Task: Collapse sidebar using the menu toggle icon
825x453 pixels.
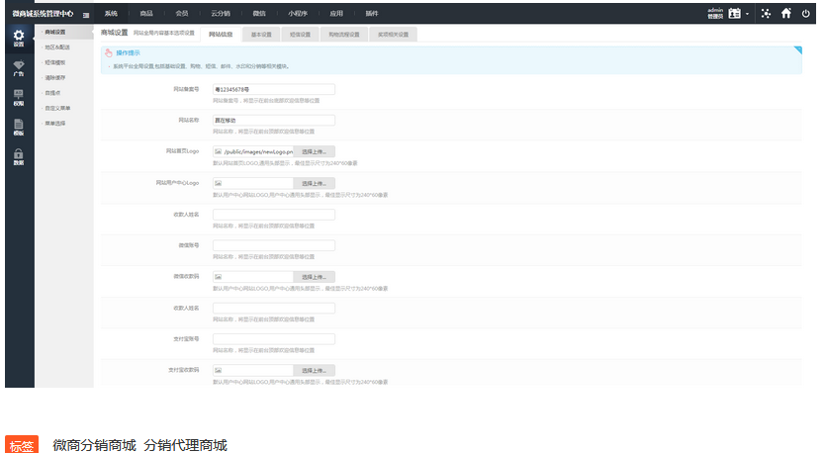Action: pyautogui.click(x=86, y=14)
